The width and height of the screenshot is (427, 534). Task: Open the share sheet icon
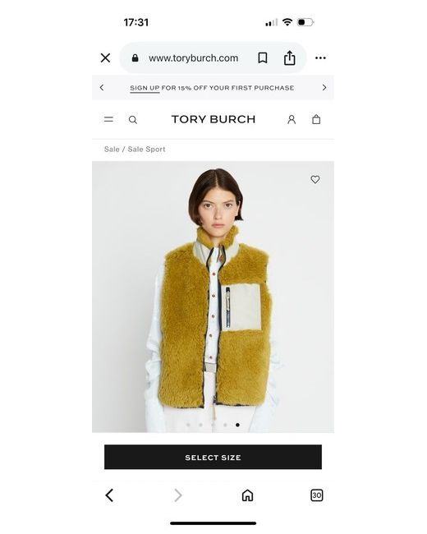[289, 58]
